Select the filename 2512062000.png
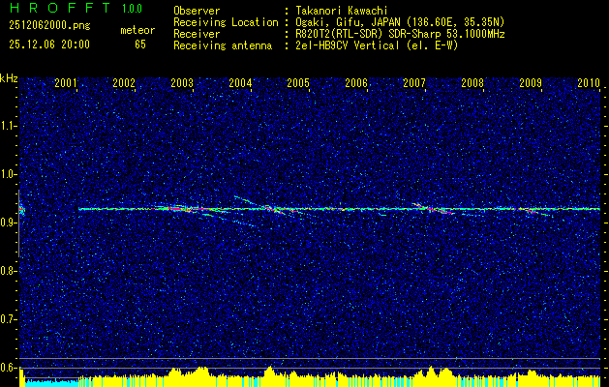This screenshot has height=387, width=609. [49, 26]
